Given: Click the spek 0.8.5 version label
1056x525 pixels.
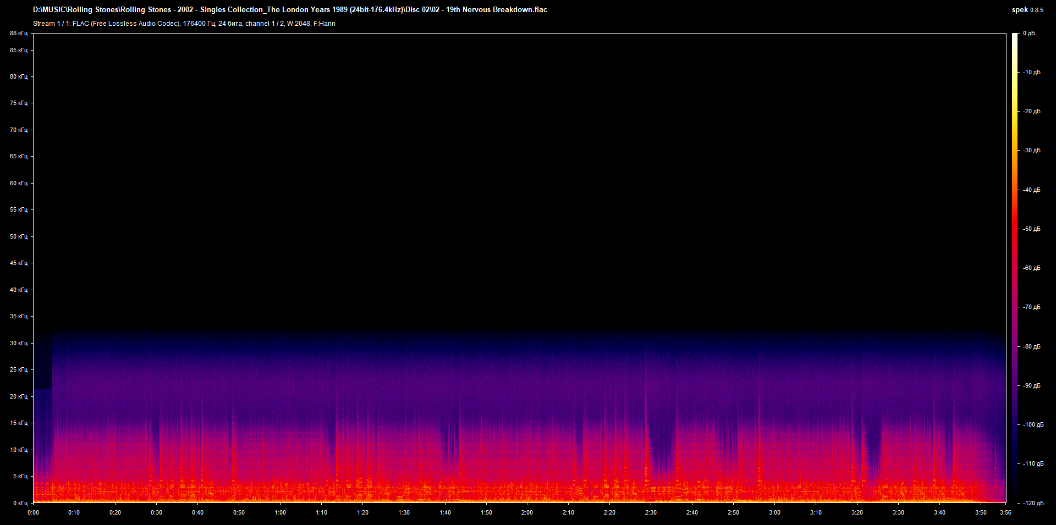Looking at the screenshot, I should point(1026,9).
